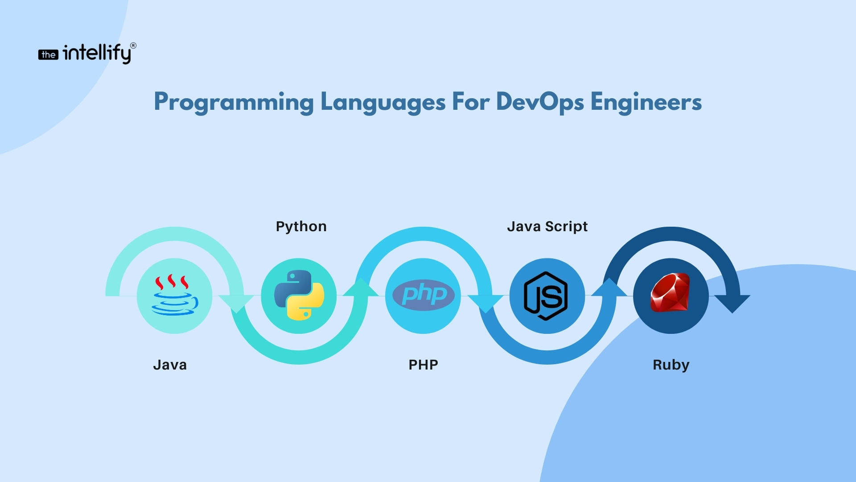Click the Programming Languages For DevOps Engineers title
Image resolution: width=856 pixels, height=482 pixels.
(428, 102)
